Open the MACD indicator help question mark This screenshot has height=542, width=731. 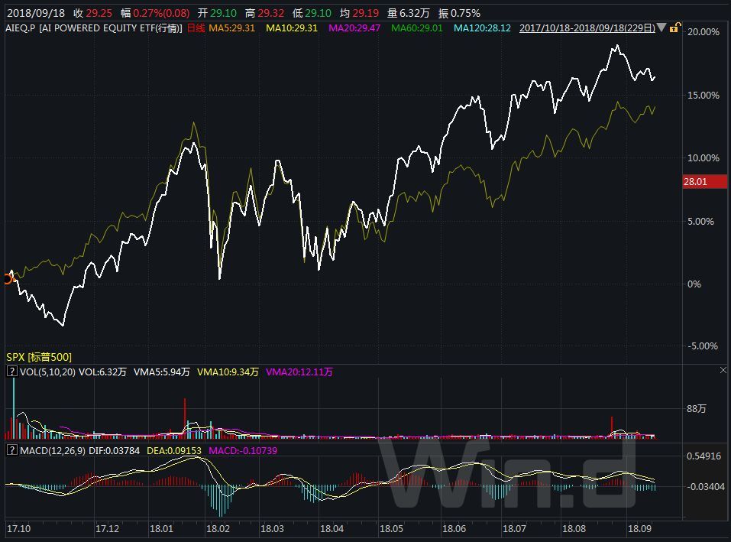pos(11,450)
